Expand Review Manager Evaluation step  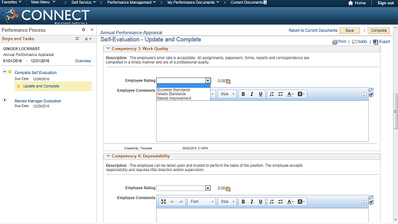(4, 100)
